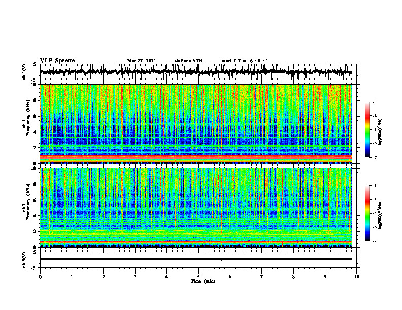Select the "station=ATH" header label
The image size is (402, 310).
point(188,61)
